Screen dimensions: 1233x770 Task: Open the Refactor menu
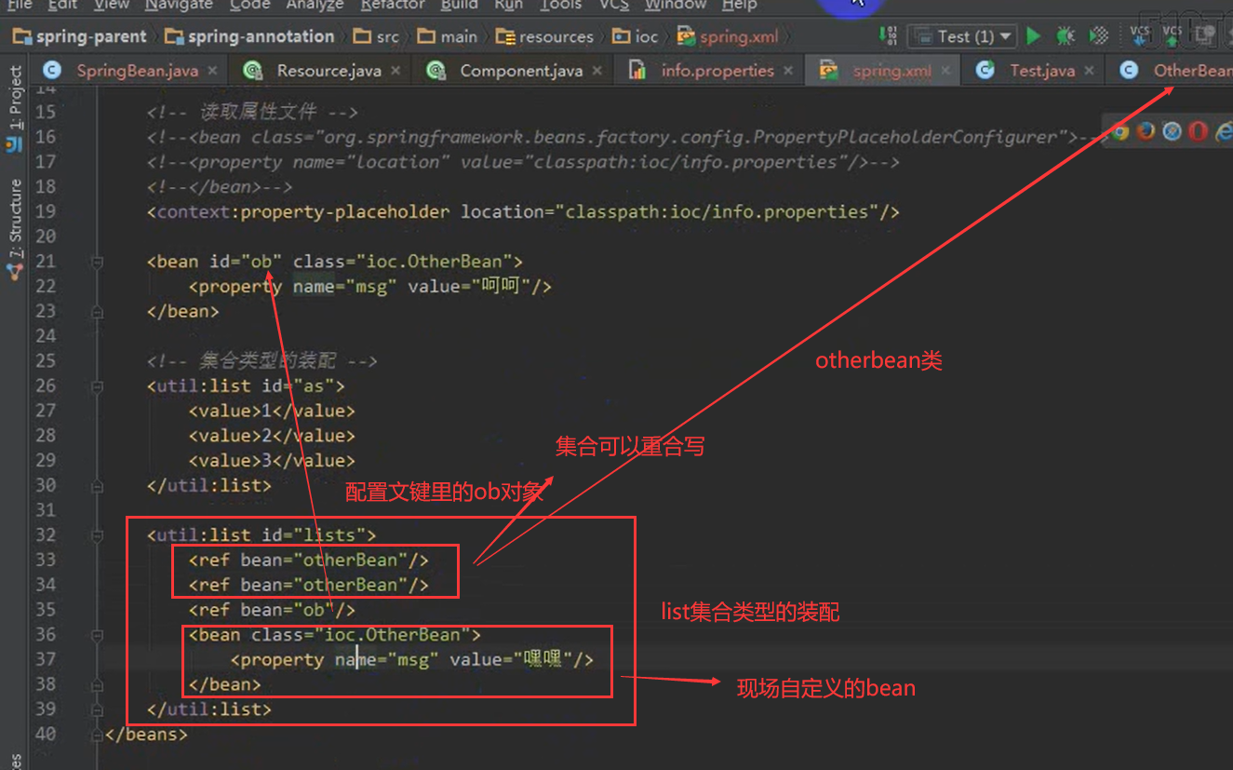point(393,6)
